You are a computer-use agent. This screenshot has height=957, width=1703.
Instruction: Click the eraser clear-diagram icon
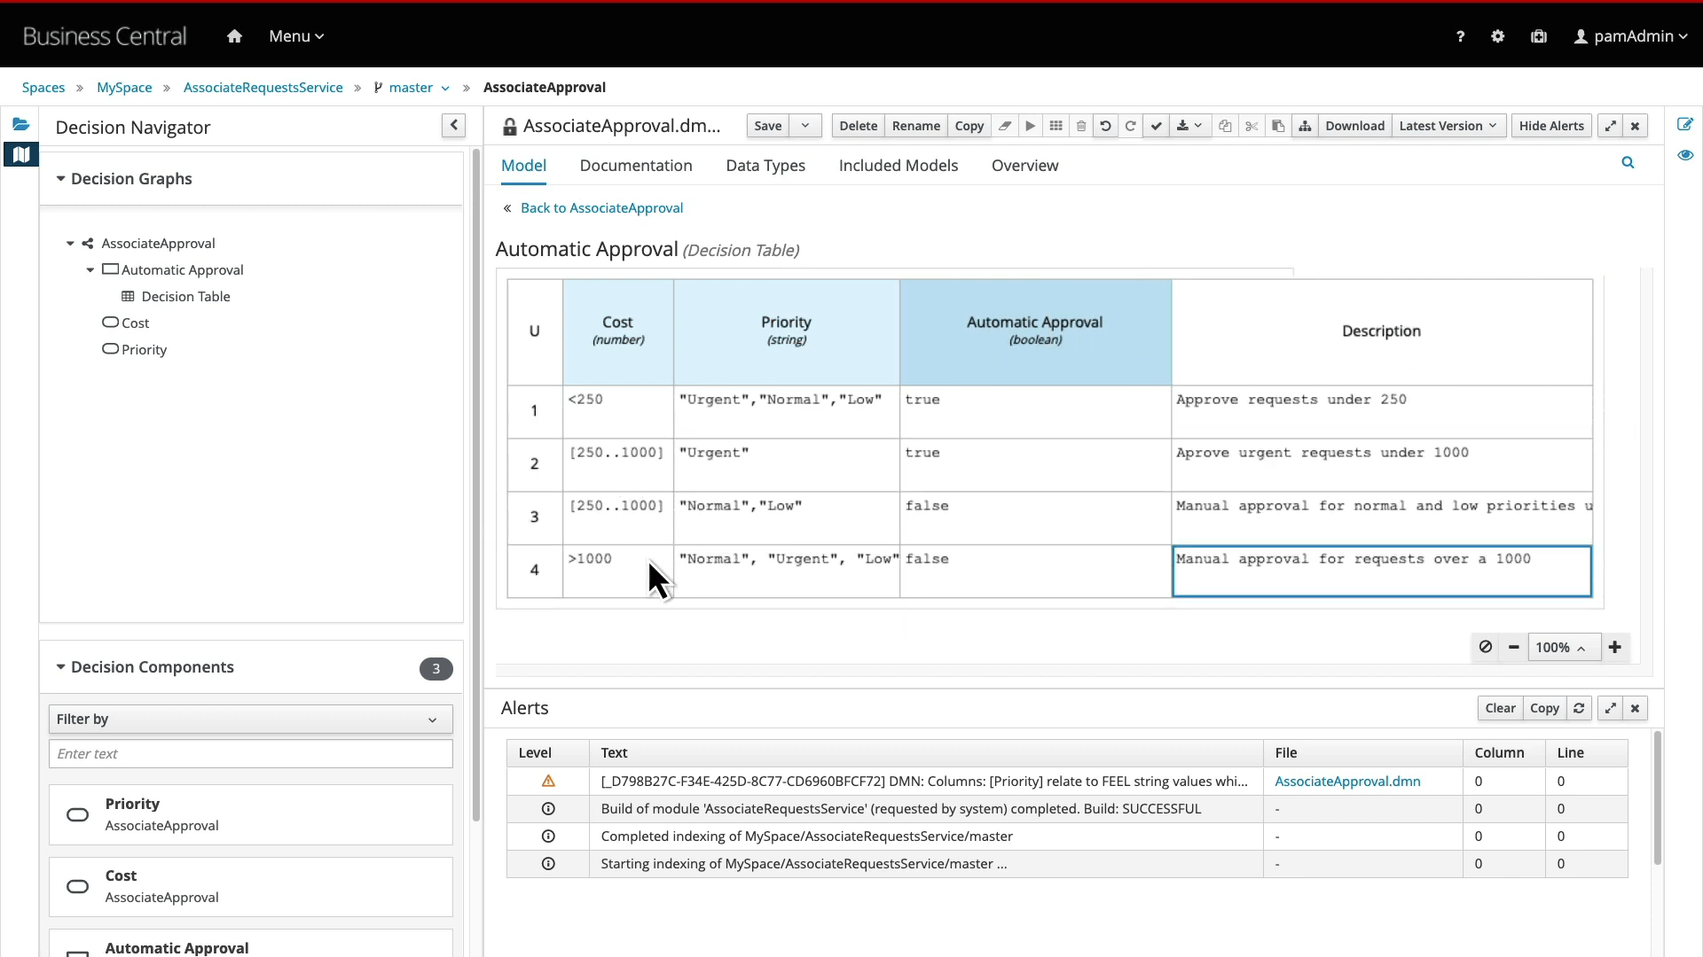[1005, 126]
